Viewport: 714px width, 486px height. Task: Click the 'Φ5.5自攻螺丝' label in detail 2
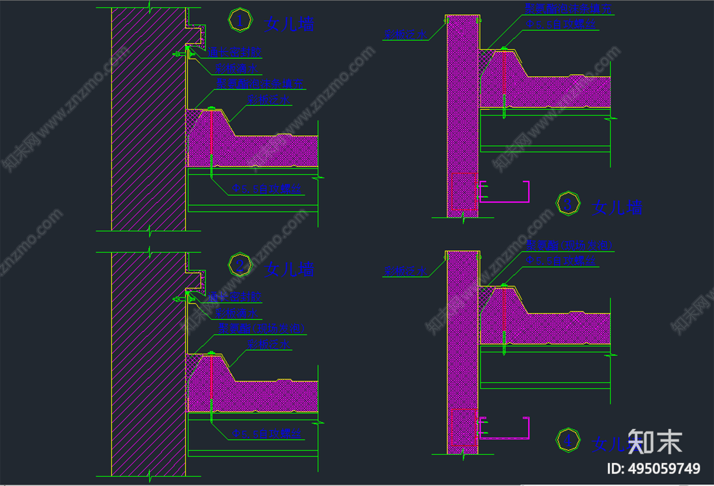coord(266,434)
